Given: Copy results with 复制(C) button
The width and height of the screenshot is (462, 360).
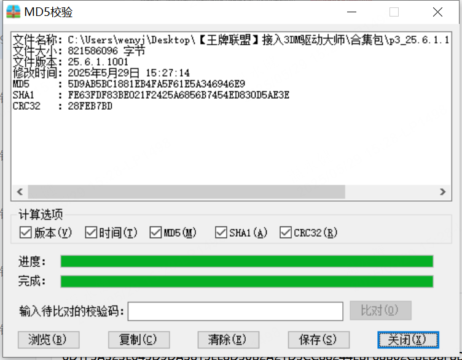Looking at the screenshot, I should click(x=139, y=340).
